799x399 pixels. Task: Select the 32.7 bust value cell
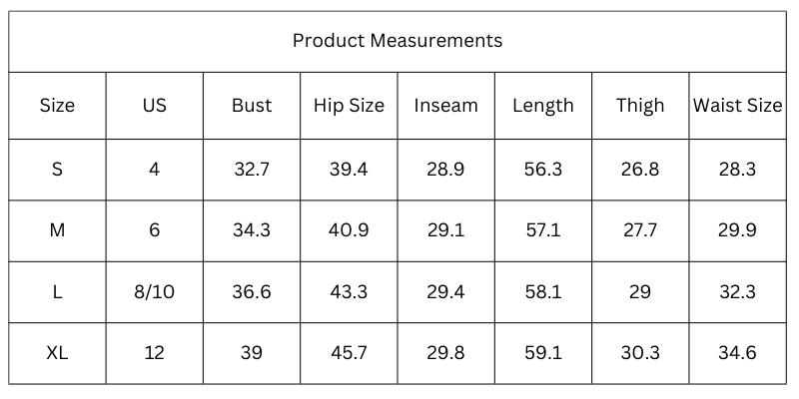point(252,170)
